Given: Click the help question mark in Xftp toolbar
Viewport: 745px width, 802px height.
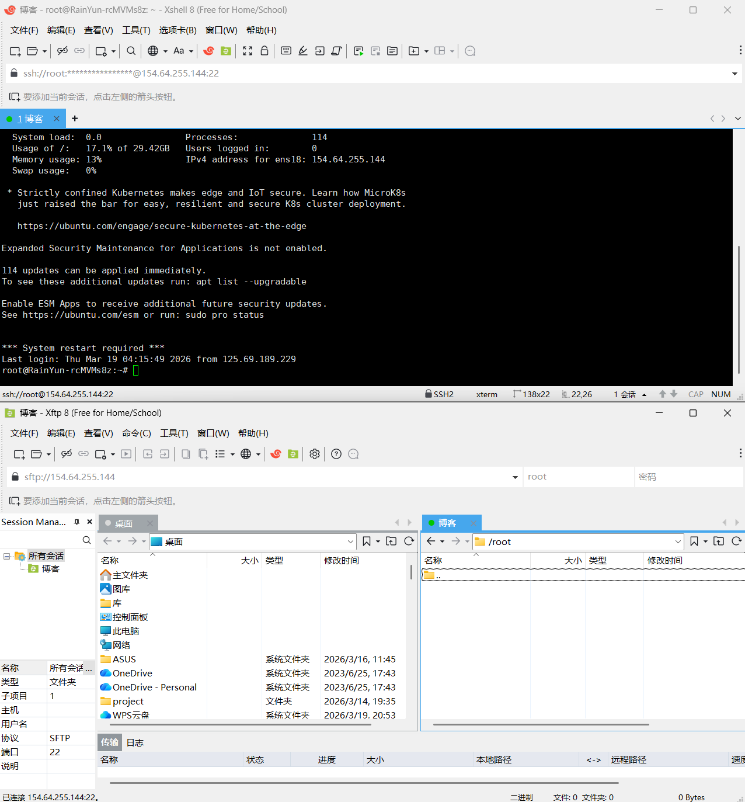Looking at the screenshot, I should tap(336, 454).
